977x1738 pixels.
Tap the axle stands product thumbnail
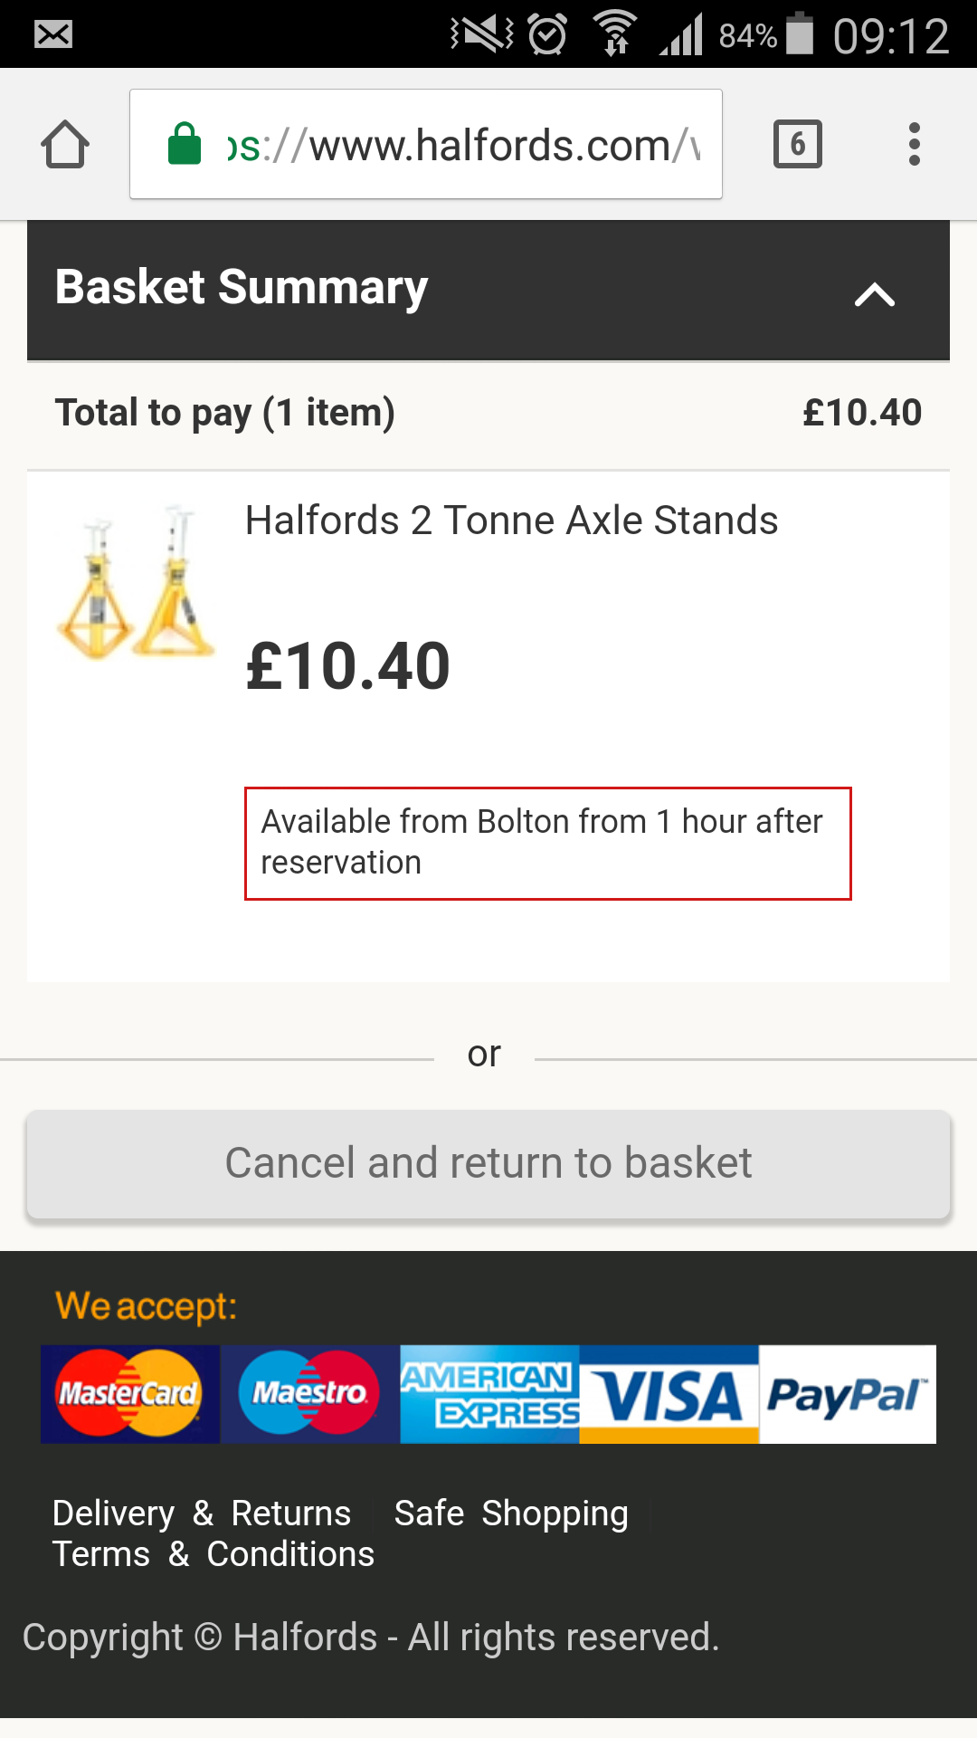click(x=136, y=584)
